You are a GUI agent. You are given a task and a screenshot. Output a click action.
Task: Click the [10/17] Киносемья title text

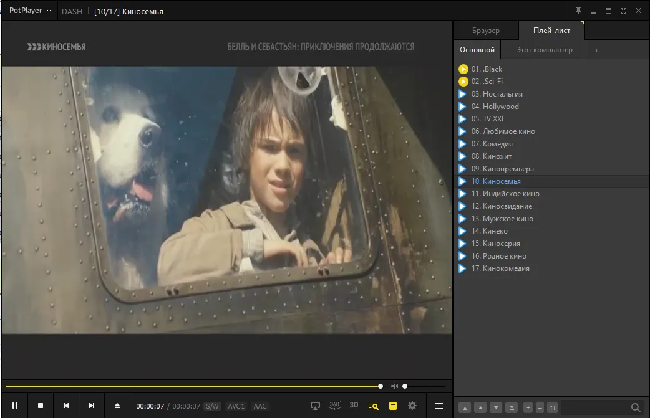129,12
